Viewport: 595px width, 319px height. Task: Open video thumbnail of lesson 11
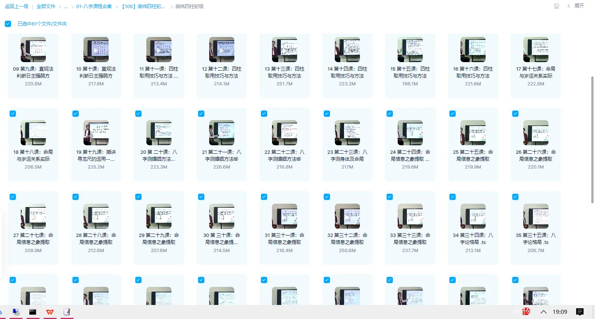pyautogui.click(x=159, y=50)
